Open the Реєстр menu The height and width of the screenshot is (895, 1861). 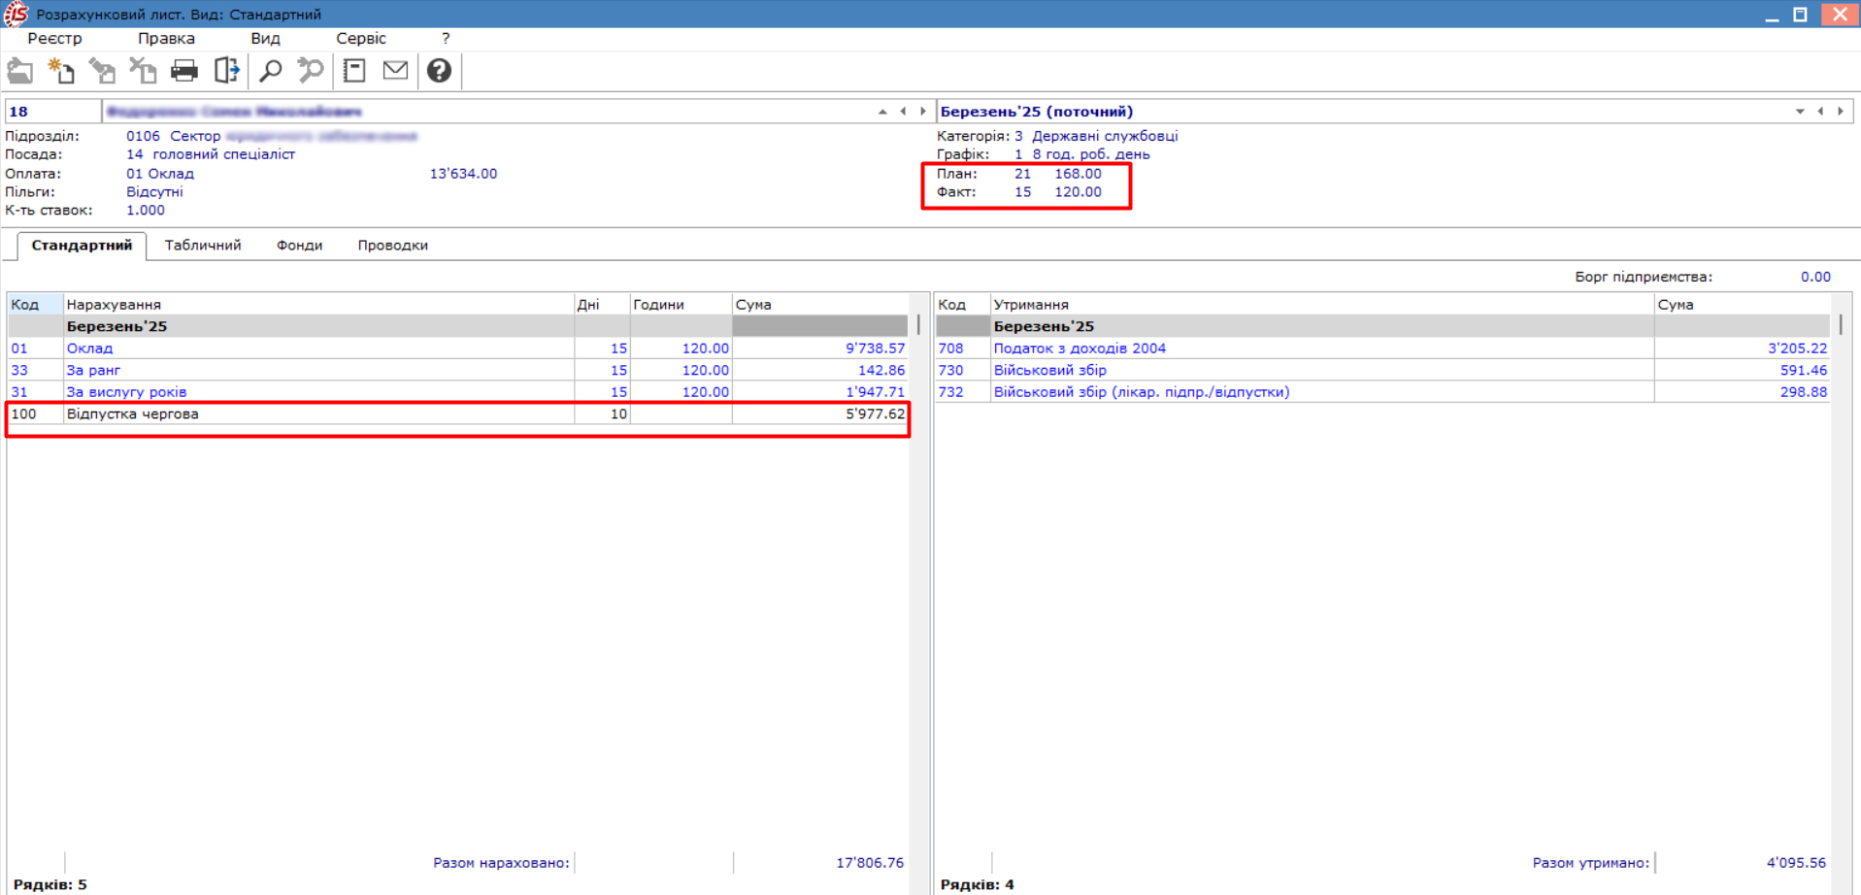point(54,38)
